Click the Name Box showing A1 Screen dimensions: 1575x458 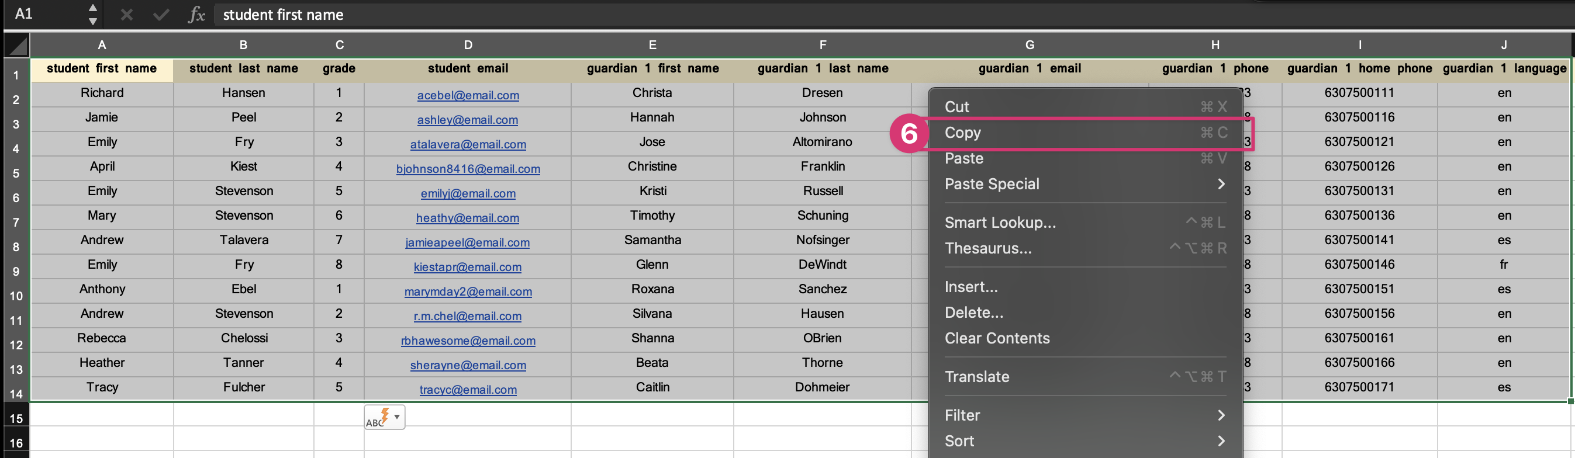point(43,14)
